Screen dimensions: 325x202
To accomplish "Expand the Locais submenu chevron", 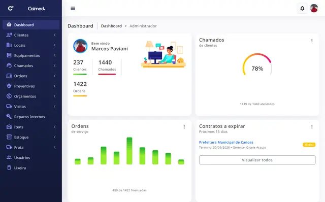I will pyautogui.click(x=55, y=45).
